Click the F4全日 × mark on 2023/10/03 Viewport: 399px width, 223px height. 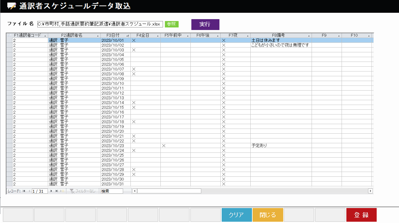pos(134,50)
